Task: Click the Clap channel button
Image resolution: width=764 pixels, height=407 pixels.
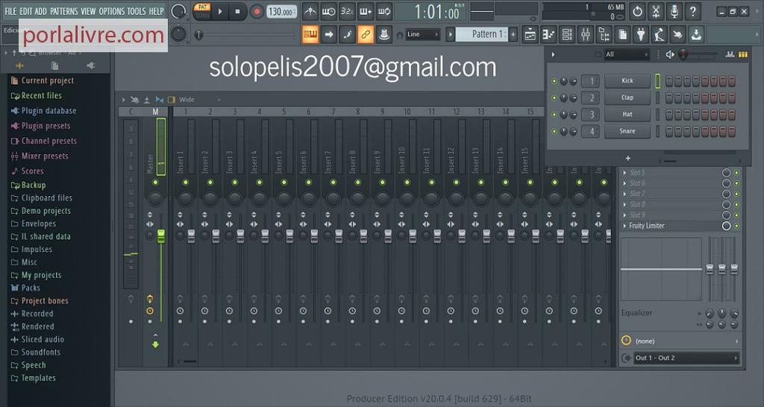Action: 627,98
